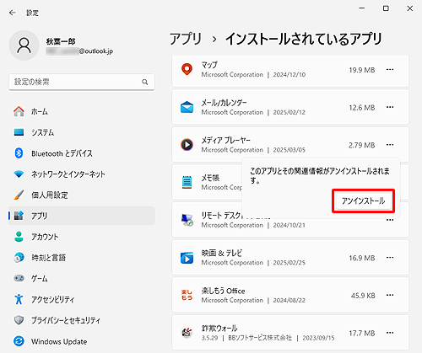Open 時刻と言語 settings
The width and height of the screenshot is (422, 353).
[82, 257]
